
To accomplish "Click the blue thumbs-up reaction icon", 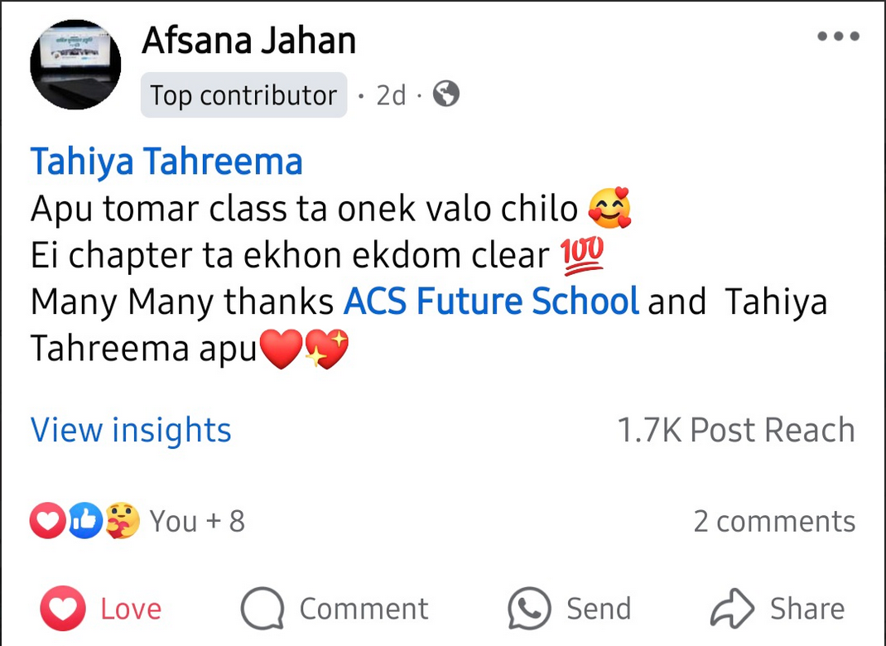I will 84,521.
